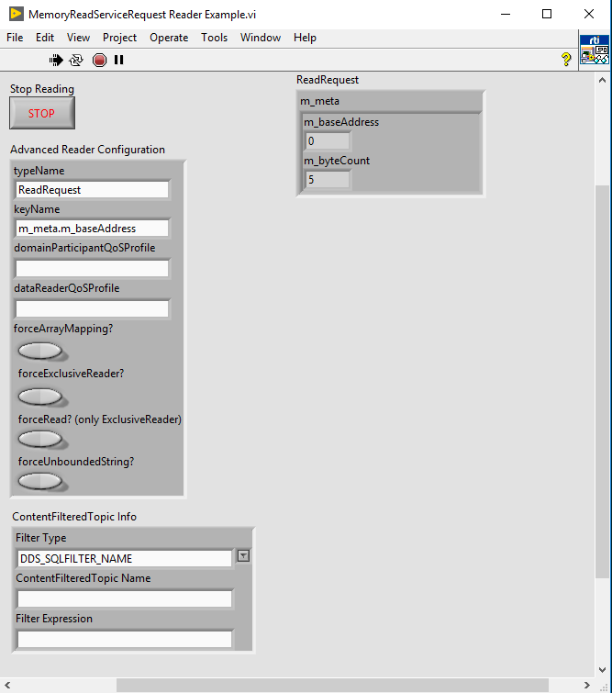The image size is (612, 693).
Task: Click the Run Continuously icon
Action: click(76, 60)
